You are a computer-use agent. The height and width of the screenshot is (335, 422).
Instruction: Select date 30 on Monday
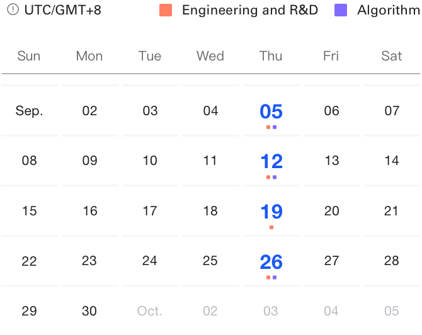click(89, 311)
